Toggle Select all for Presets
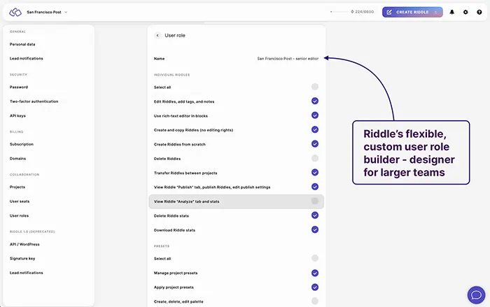Viewport: 490px width, 307px height. click(315, 258)
